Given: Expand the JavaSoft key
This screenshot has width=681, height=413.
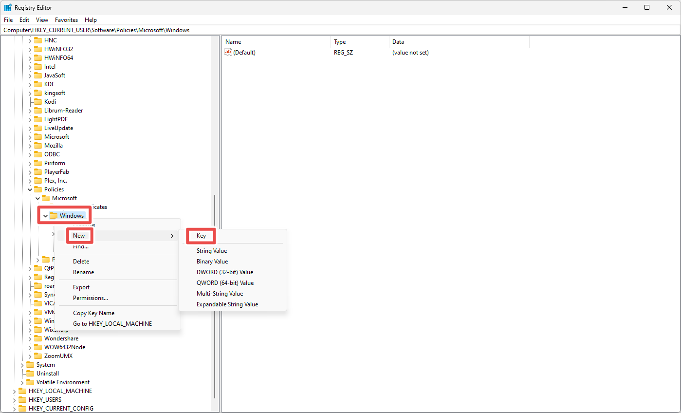Looking at the screenshot, I should coord(30,75).
